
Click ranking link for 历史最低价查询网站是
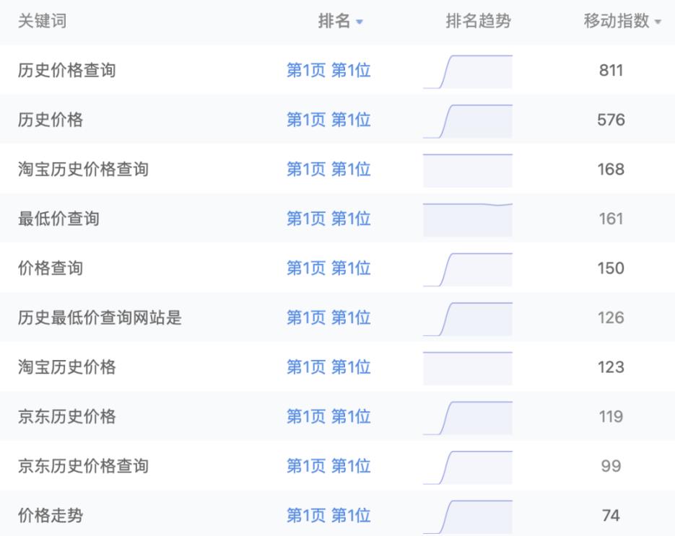tap(328, 317)
